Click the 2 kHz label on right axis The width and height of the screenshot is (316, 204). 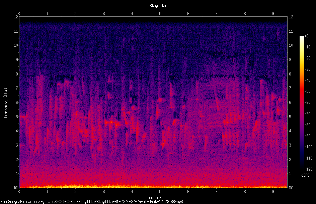coord(290,159)
